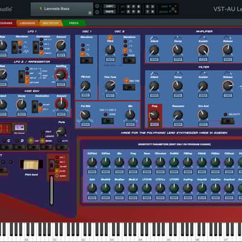Image resolution: width=242 pixels, height=242 pixels.
Task: Click the Pulse Width knob
Action: tap(85, 115)
